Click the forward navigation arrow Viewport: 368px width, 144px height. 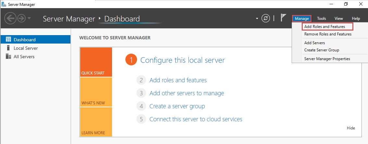[21, 18]
